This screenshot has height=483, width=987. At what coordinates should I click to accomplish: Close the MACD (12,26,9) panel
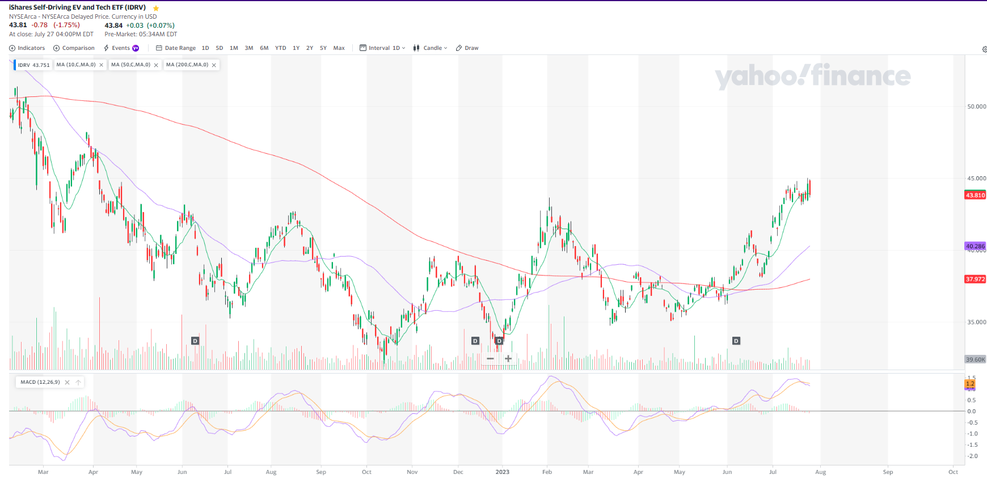[x=67, y=383]
